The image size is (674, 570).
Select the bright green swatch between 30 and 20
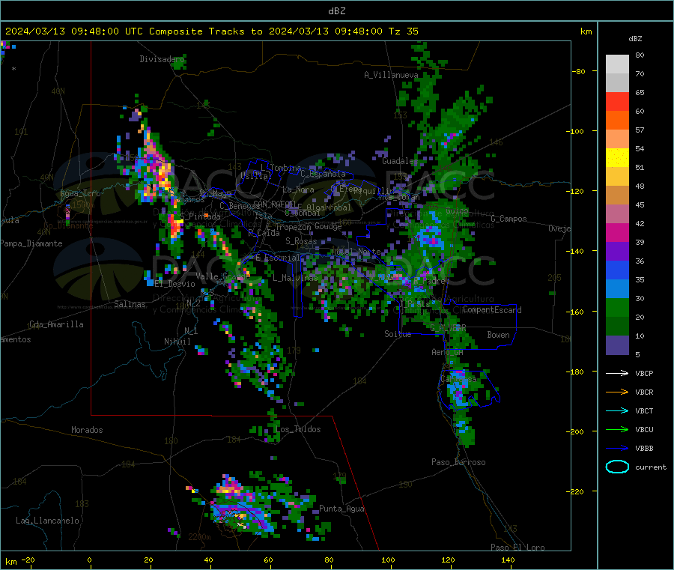click(x=617, y=308)
